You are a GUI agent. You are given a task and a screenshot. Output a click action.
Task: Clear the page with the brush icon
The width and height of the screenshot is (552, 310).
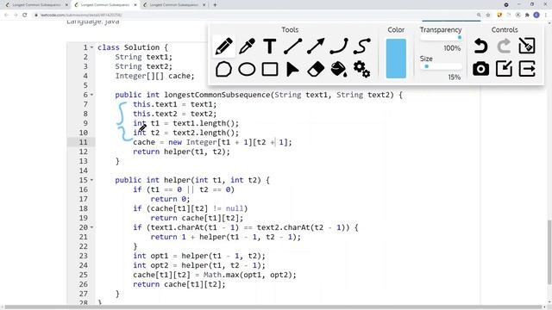(x=527, y=46)
